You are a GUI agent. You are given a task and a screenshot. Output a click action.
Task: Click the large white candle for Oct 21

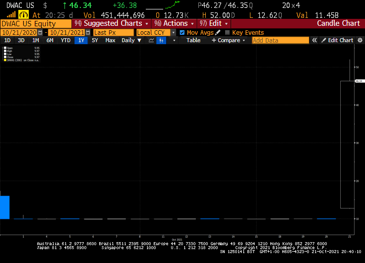click(x=347, y=144)
